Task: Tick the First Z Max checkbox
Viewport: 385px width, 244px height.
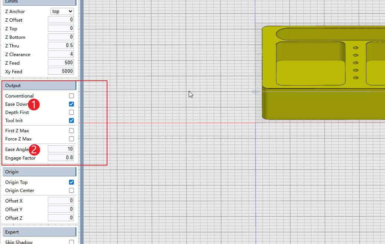Action: [x=71, y=131]
